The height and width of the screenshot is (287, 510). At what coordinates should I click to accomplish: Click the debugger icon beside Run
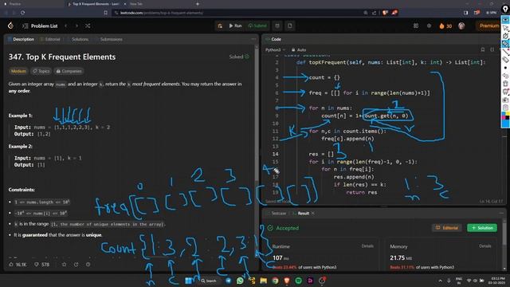(x=220, y=26)
